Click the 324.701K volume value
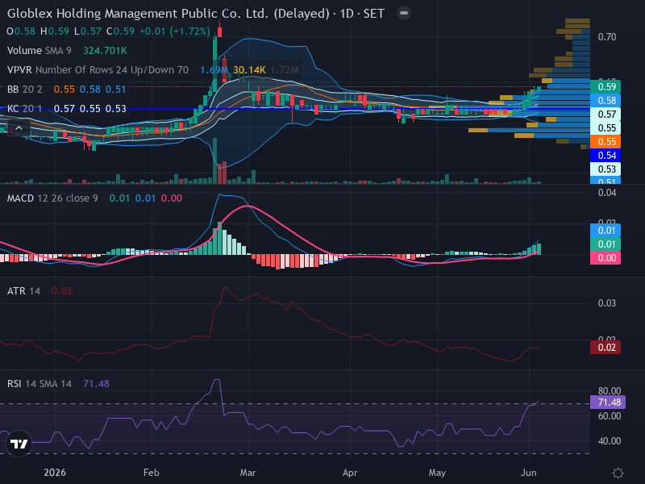 point(105,51)
